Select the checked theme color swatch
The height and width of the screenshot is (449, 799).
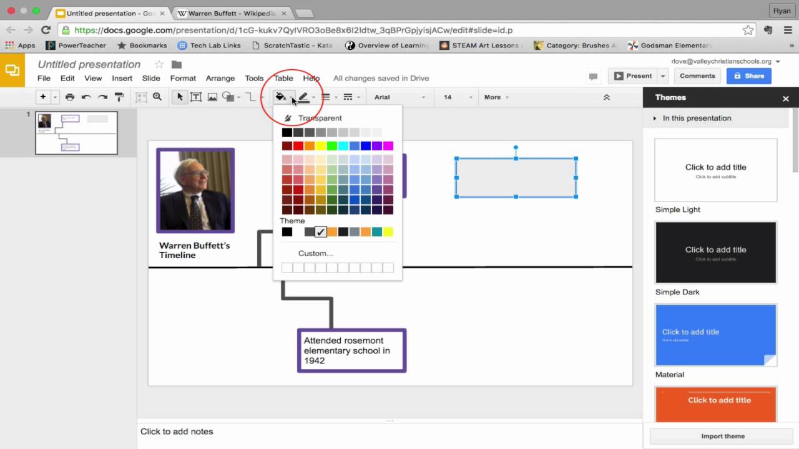321,232
